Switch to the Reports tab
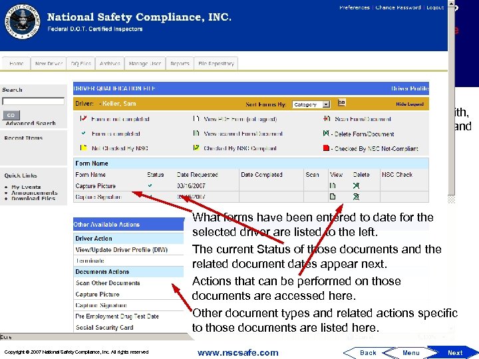The width and height of the screenshot is (479, 359). [x=180, y=64]
